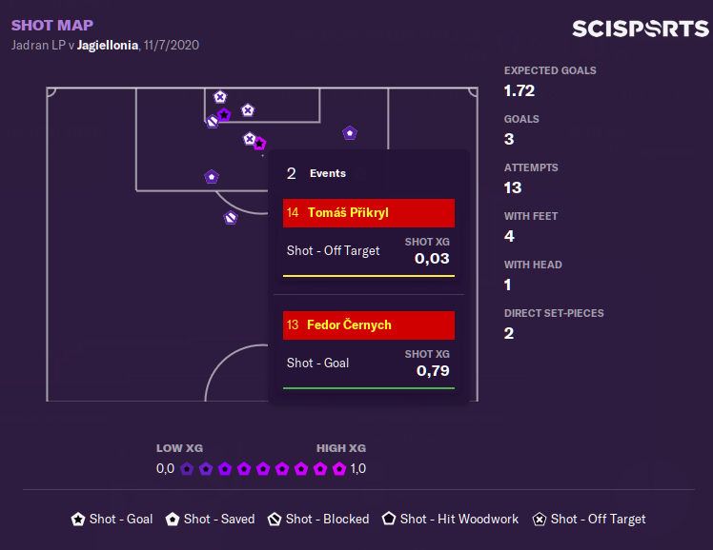
Task: Select the dark purple goal marker inside the six-yard box
Action: click(224, 115)
